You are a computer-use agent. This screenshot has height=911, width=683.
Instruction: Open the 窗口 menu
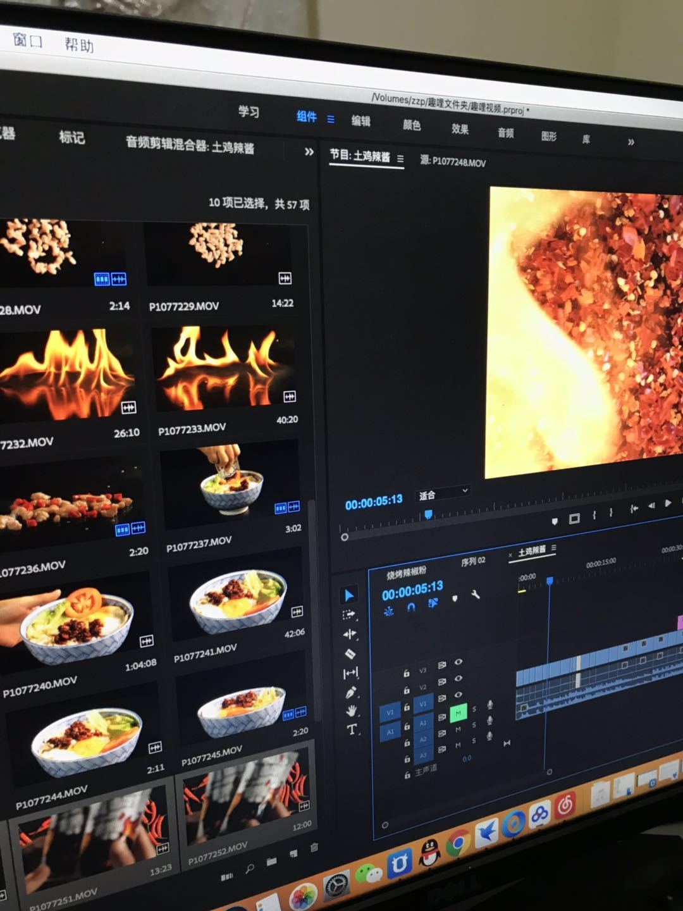coord(27,41)
